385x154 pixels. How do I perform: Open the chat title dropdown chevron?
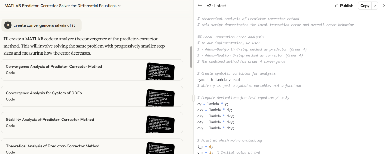pyautogui.click(x=119, y=6)
